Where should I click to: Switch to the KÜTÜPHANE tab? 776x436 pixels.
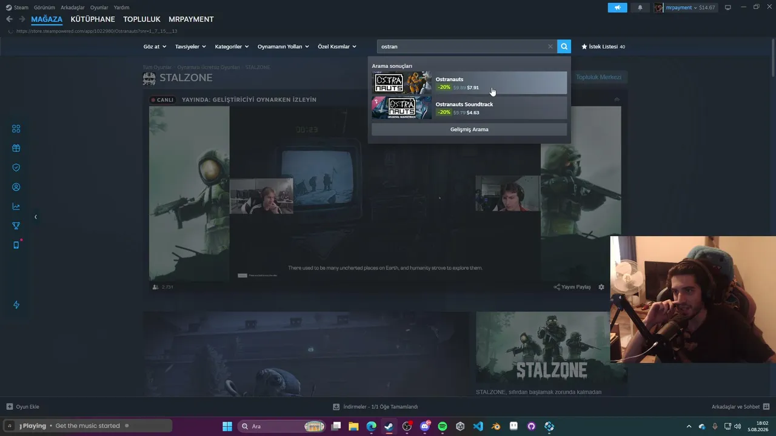point(93,19)
